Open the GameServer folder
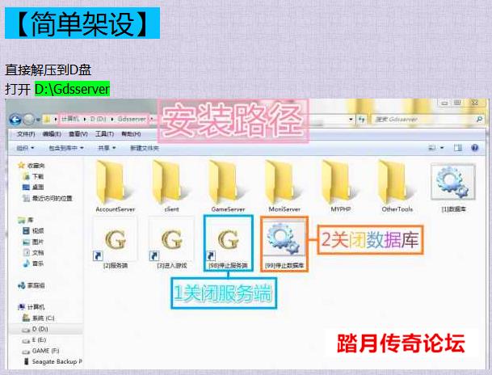 [228, 183]
